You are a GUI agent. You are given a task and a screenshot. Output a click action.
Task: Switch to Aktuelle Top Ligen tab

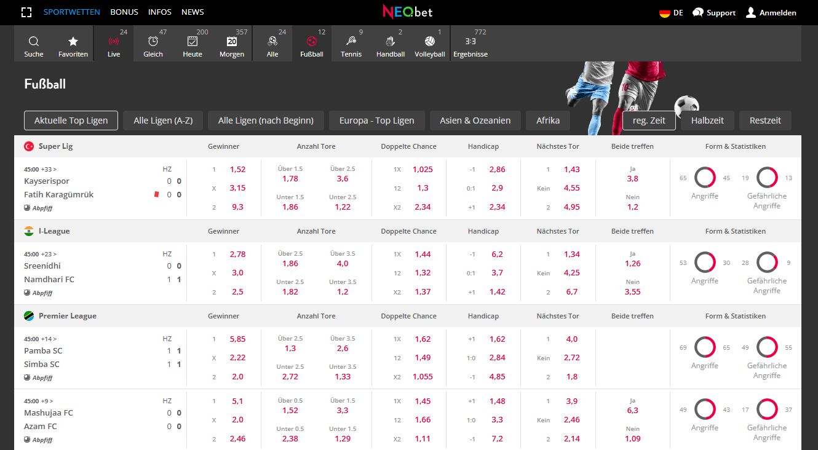71,120
